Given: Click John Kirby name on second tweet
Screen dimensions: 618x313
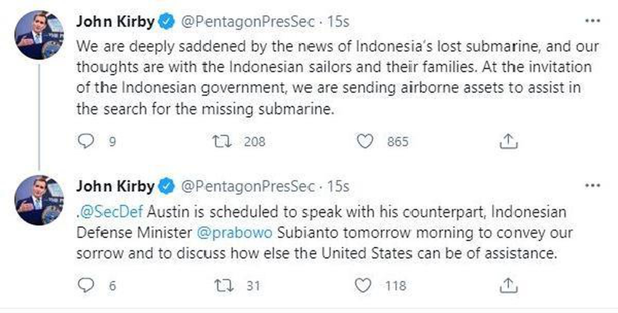Looking at the screenshot, I should tap(114, 186).
